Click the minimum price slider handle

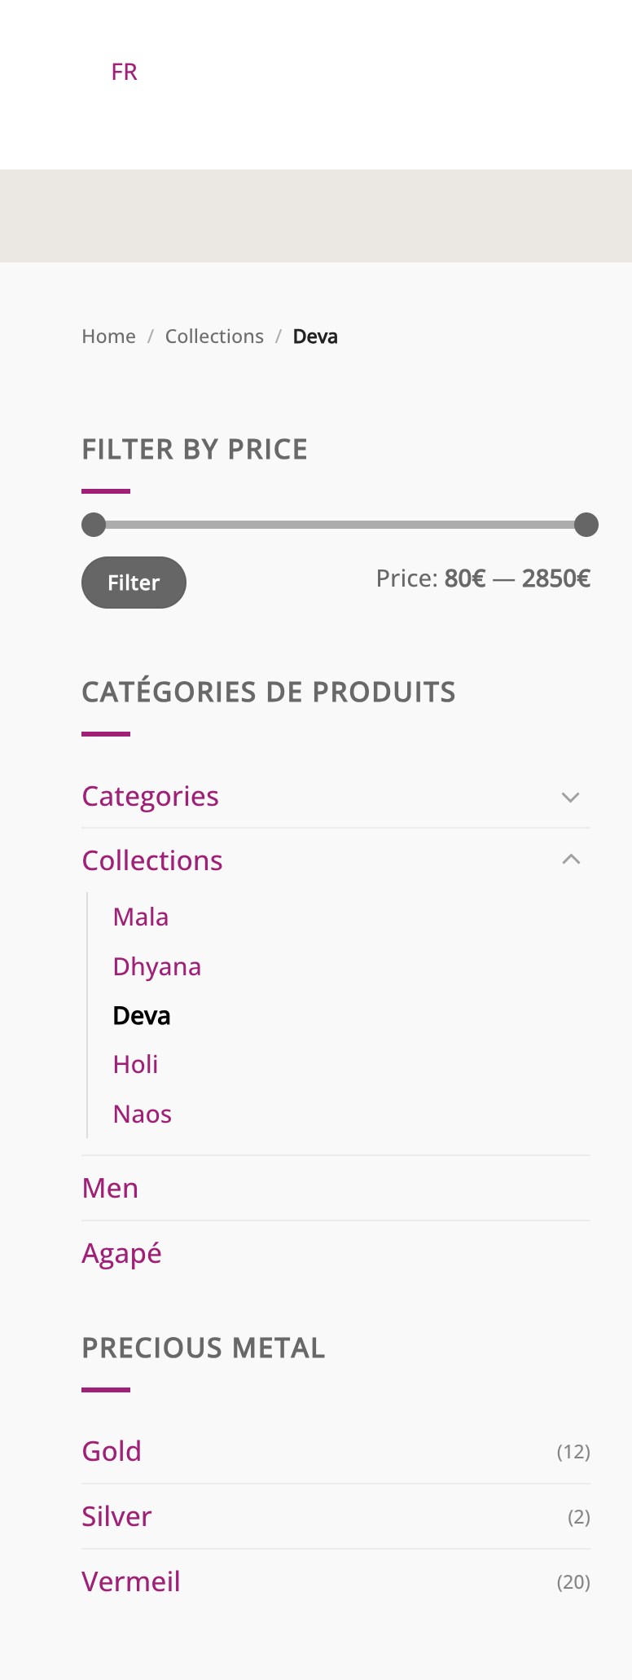point(94,525)
